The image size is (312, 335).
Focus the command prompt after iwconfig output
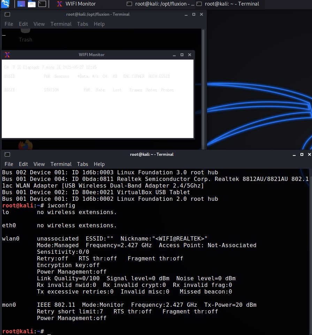point(49,332)
